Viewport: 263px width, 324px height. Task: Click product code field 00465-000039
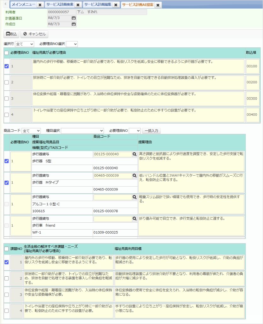(x=113, y=176)
